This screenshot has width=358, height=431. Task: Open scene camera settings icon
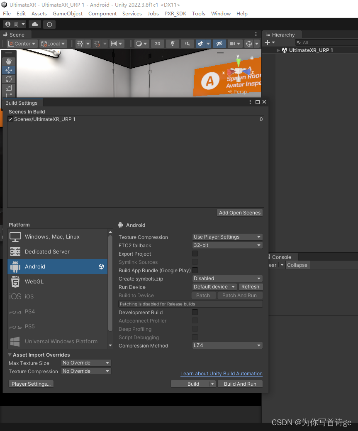point(232,43)
